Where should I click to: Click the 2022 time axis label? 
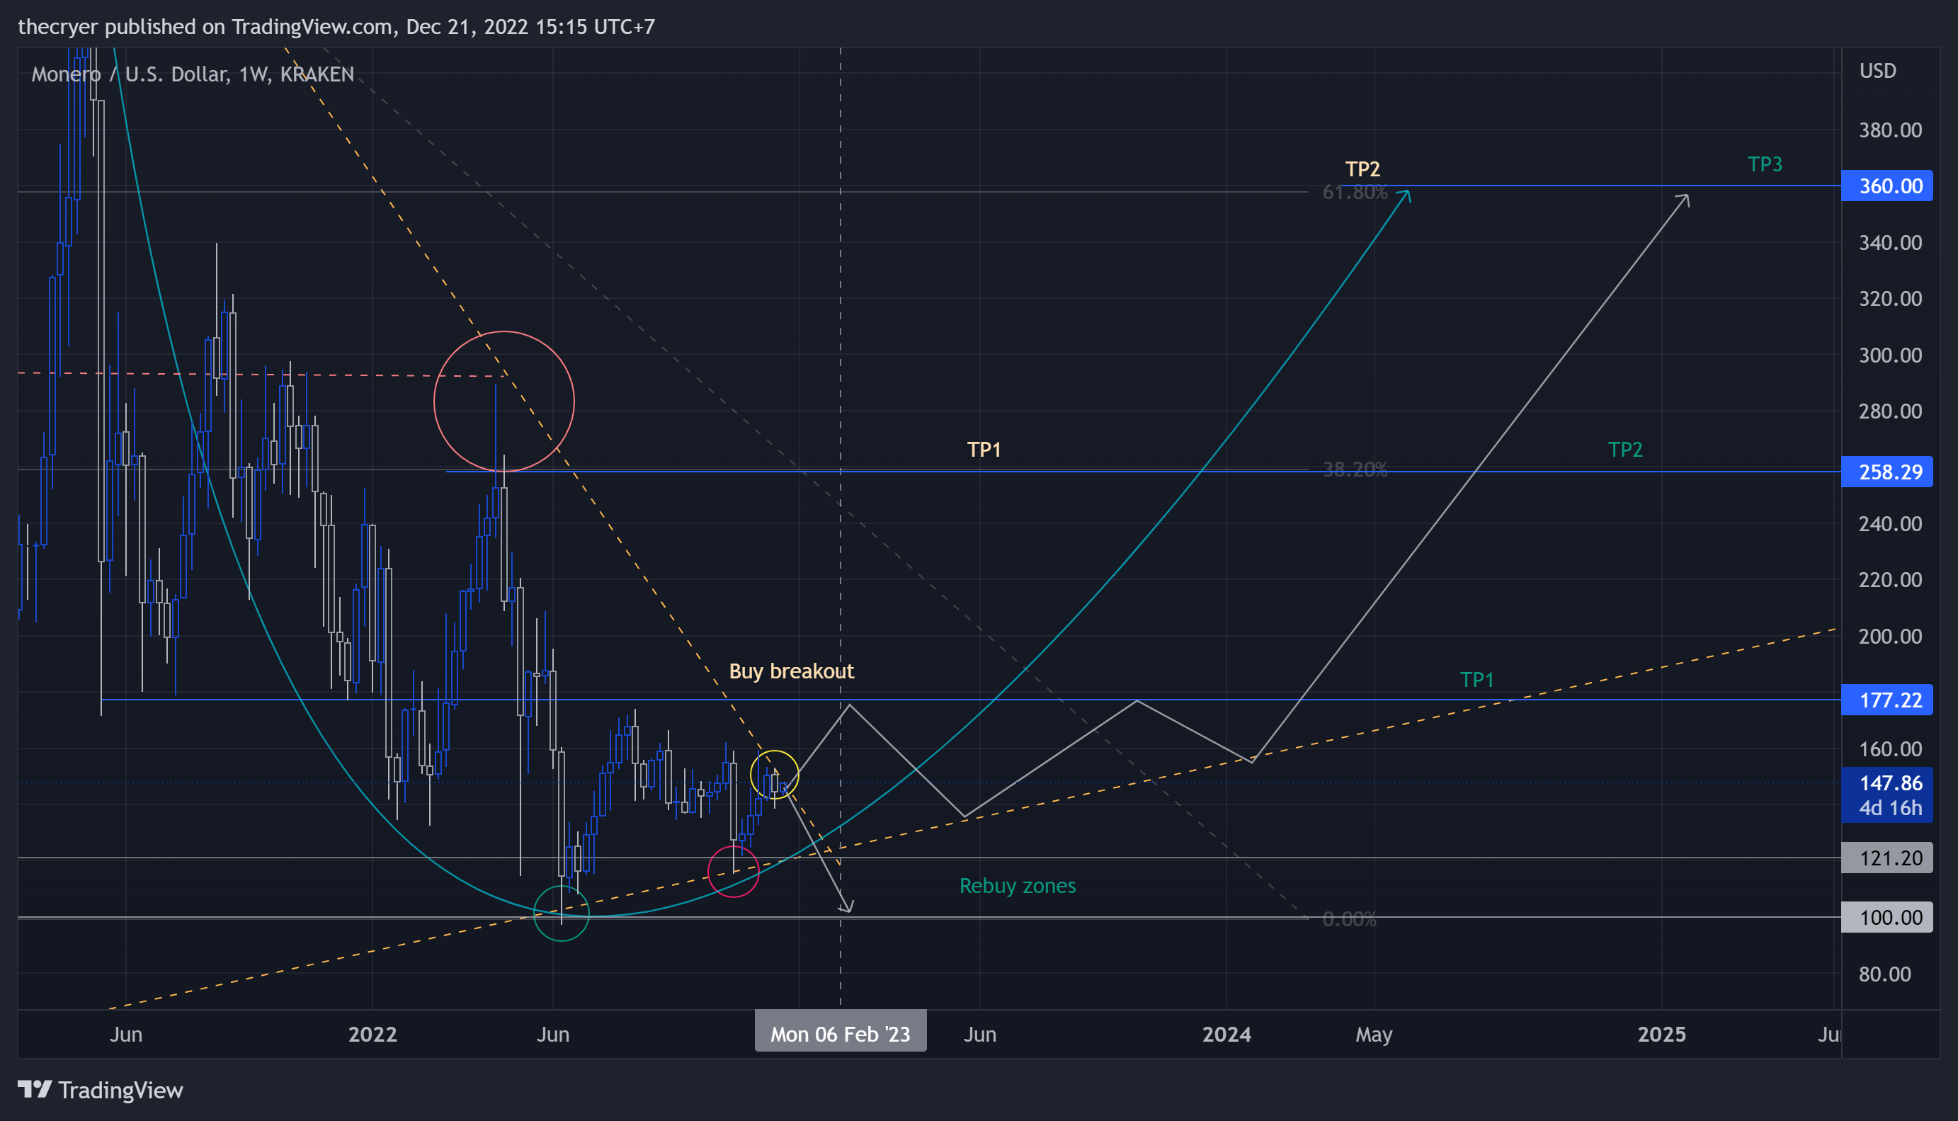372,1034
